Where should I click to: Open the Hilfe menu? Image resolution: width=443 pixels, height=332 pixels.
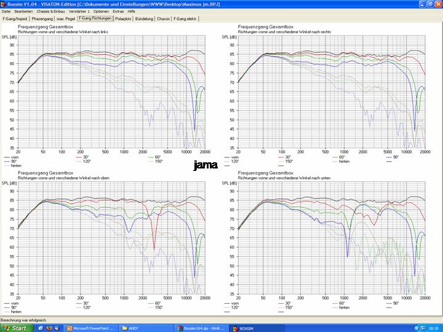point(131,11)
